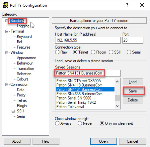This screenshot has width=150, height=147.
Task: Click the About button
Action: pyautogui.click(x=17, y=141)
